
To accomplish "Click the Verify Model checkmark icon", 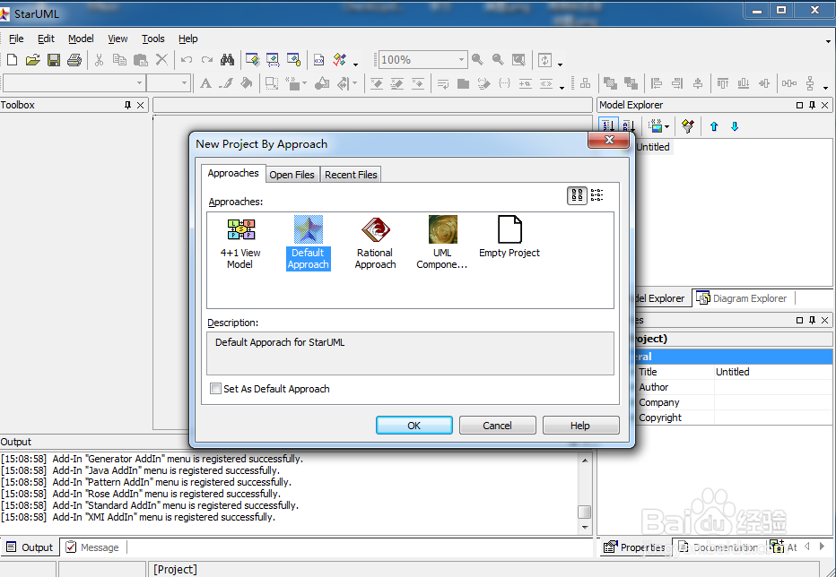I will coord(340,60).
